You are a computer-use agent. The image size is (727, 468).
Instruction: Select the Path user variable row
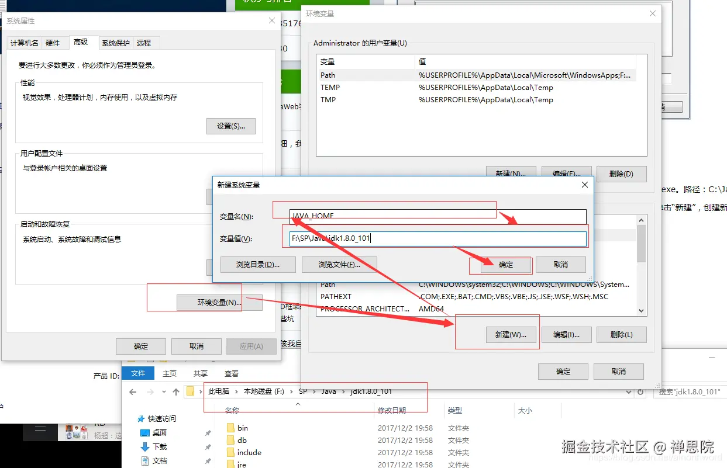476,75
